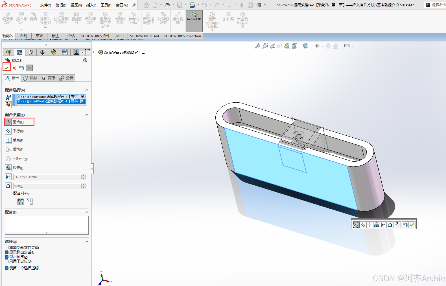Viewport: 446px width, 286px height.
Task: Switch to the 草图 ribbon tab
Action: pyautogui.click(x=40, y=36)
